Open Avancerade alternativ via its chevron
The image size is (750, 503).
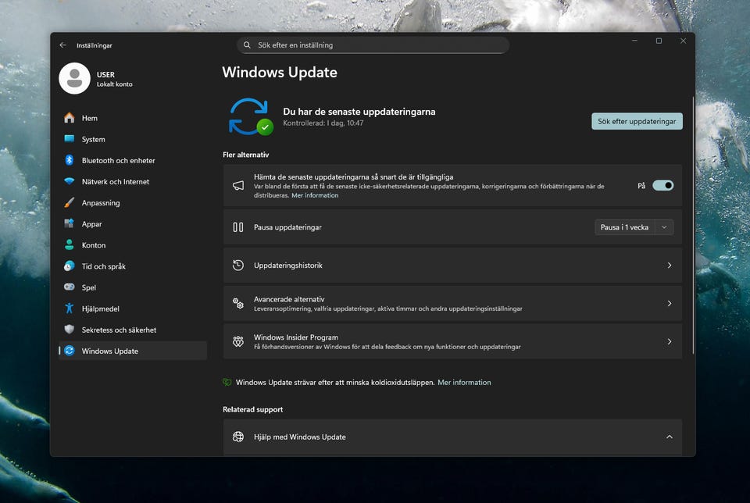(669, 303)
